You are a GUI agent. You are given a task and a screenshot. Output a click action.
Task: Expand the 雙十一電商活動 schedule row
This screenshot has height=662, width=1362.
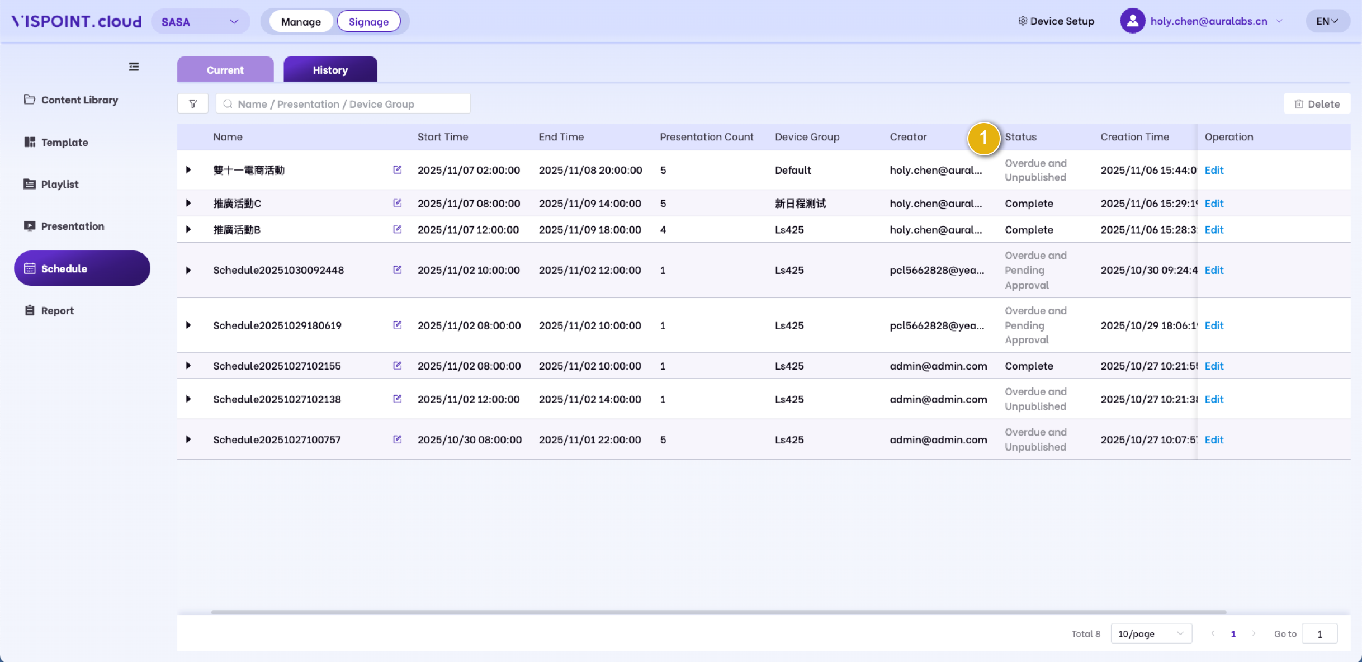pyautogui.click(x=188, y=170)
